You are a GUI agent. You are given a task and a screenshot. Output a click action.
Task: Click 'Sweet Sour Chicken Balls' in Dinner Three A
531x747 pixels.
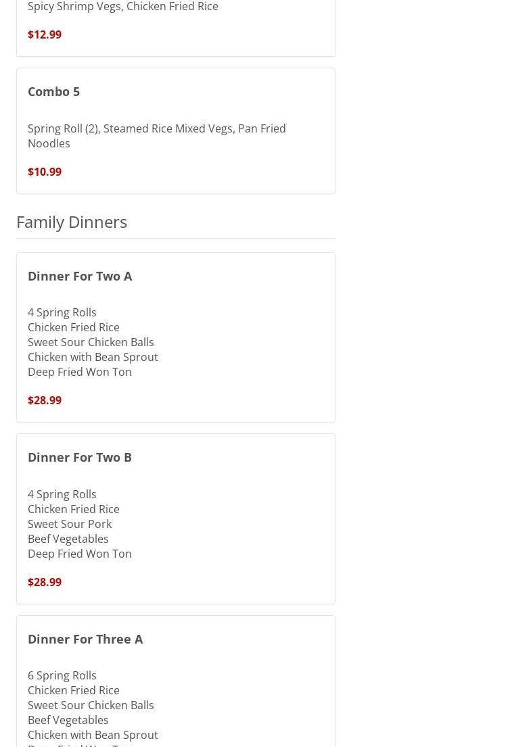(91, 705)
